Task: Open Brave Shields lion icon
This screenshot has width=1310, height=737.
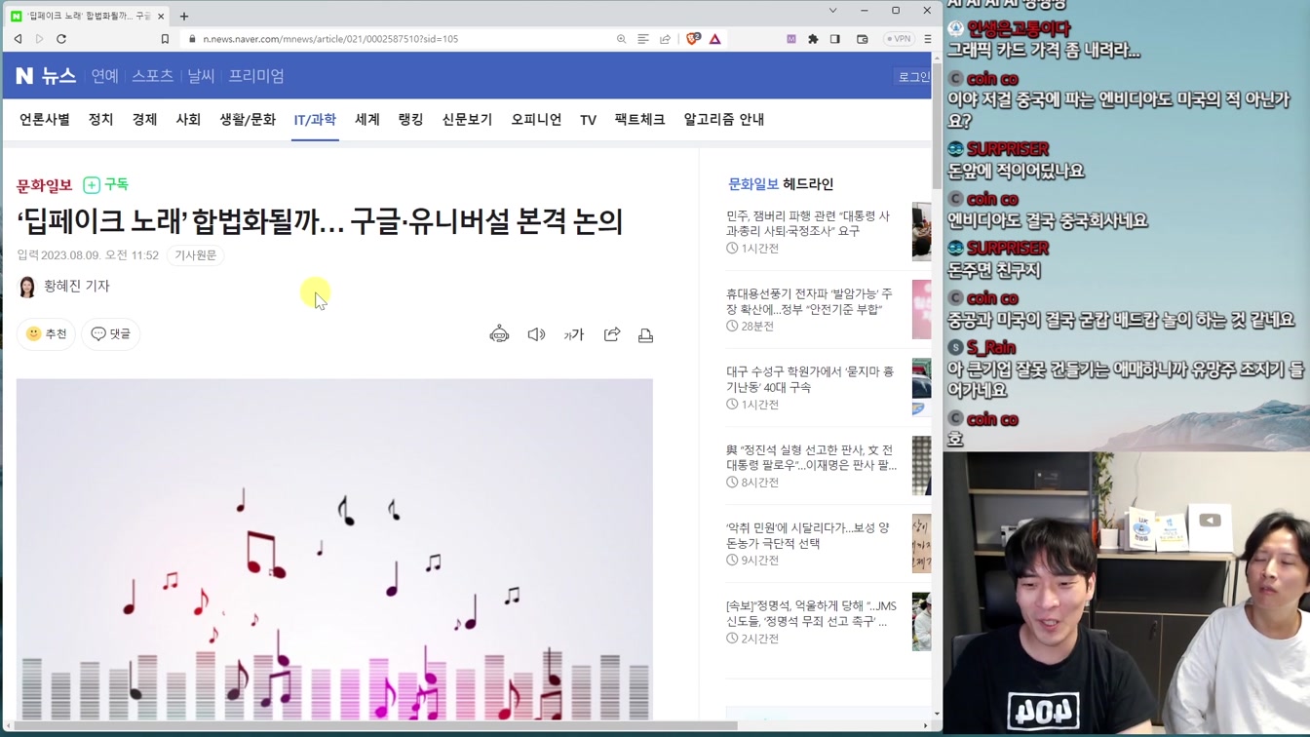Action: coord(693,39)
